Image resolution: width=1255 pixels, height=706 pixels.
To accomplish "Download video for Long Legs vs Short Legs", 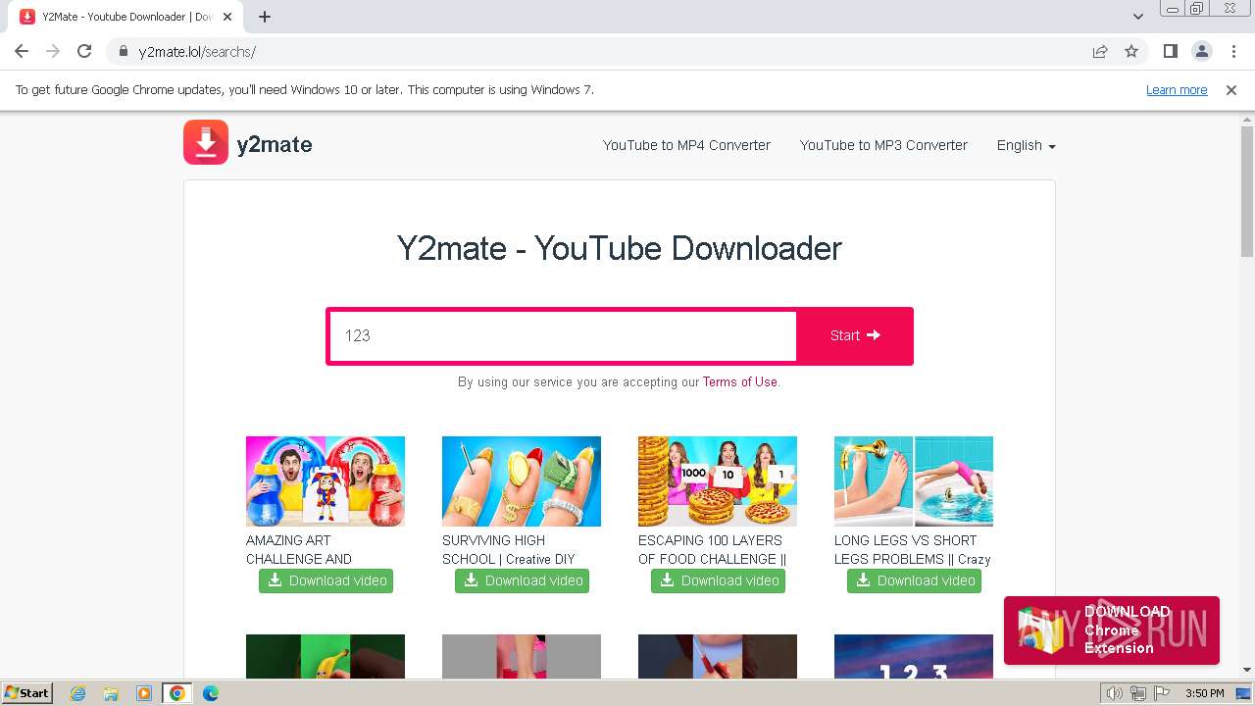I will point(914,580).
